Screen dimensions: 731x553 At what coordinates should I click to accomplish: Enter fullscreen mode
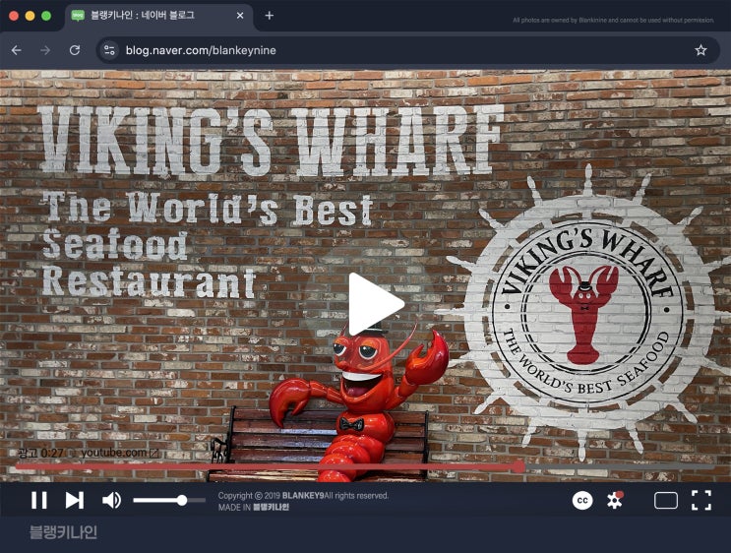[701, 500]
